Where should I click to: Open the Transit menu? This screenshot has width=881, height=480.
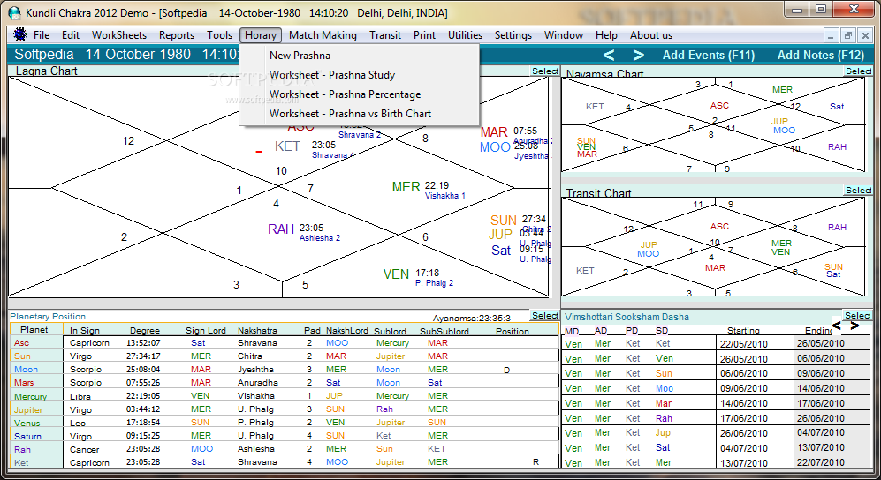[385, 34]
